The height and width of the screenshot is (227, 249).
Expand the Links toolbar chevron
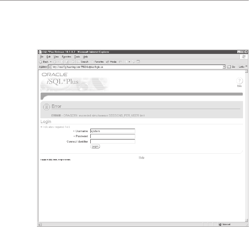[246, 66]
